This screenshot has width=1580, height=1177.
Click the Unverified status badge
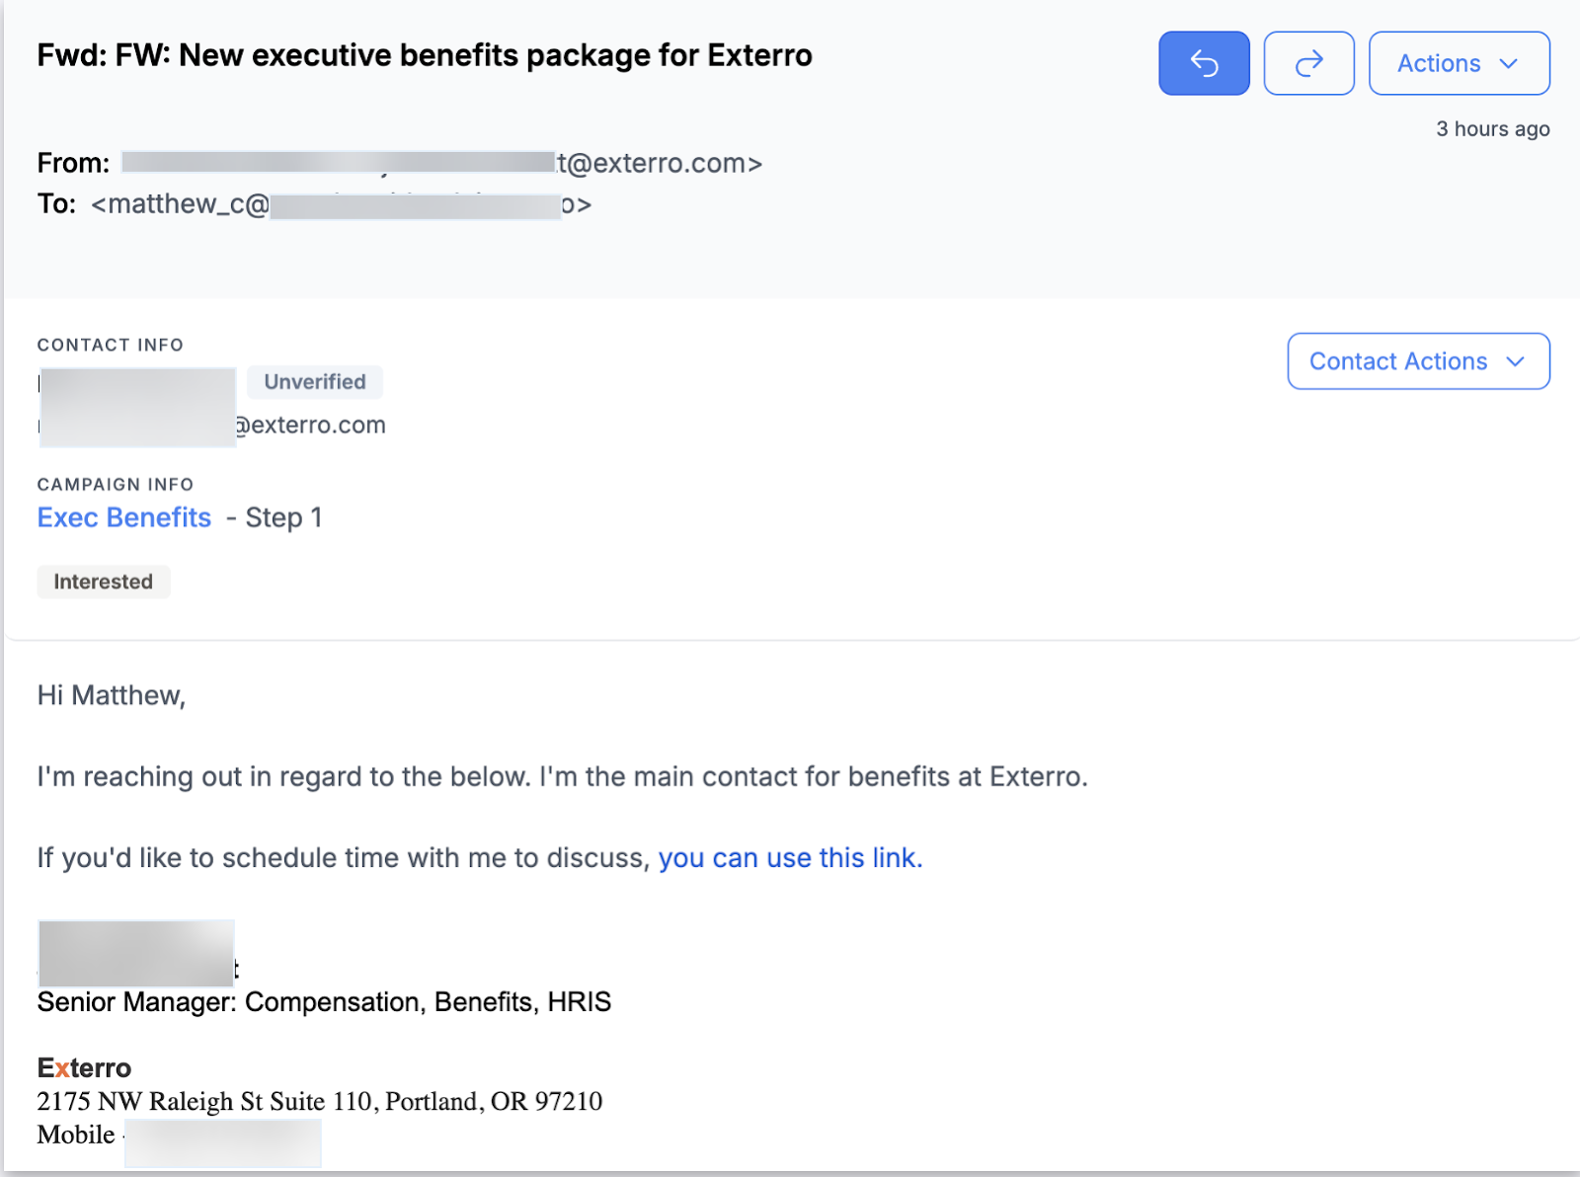tap(314, 382)
